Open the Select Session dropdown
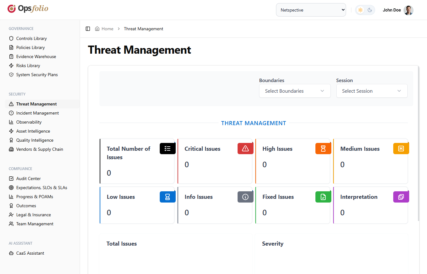The width and height of the screenshot is (427, 274). click(x=372, y=91)
